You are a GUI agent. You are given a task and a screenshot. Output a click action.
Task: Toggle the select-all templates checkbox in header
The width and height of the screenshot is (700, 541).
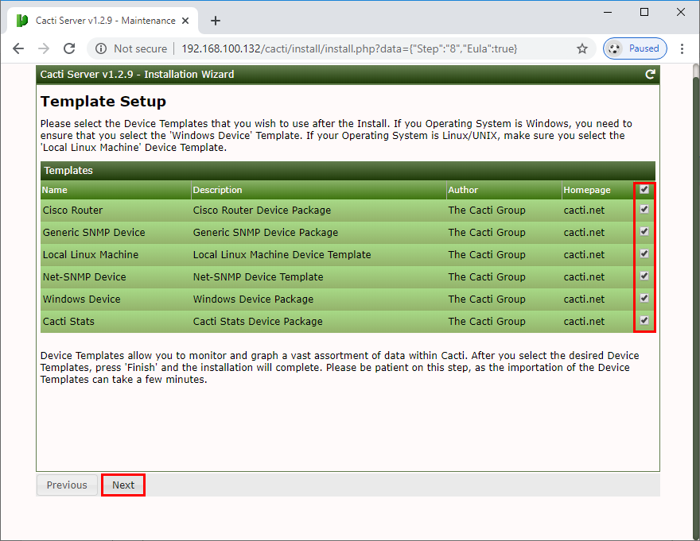coord(644,189)
